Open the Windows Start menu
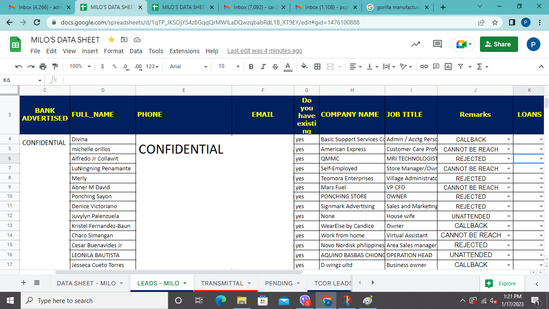Screen dimensions: 549x309 tap(10, 301)
